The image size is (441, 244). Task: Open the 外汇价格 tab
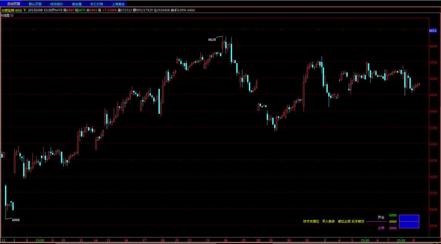click(96, 3)
